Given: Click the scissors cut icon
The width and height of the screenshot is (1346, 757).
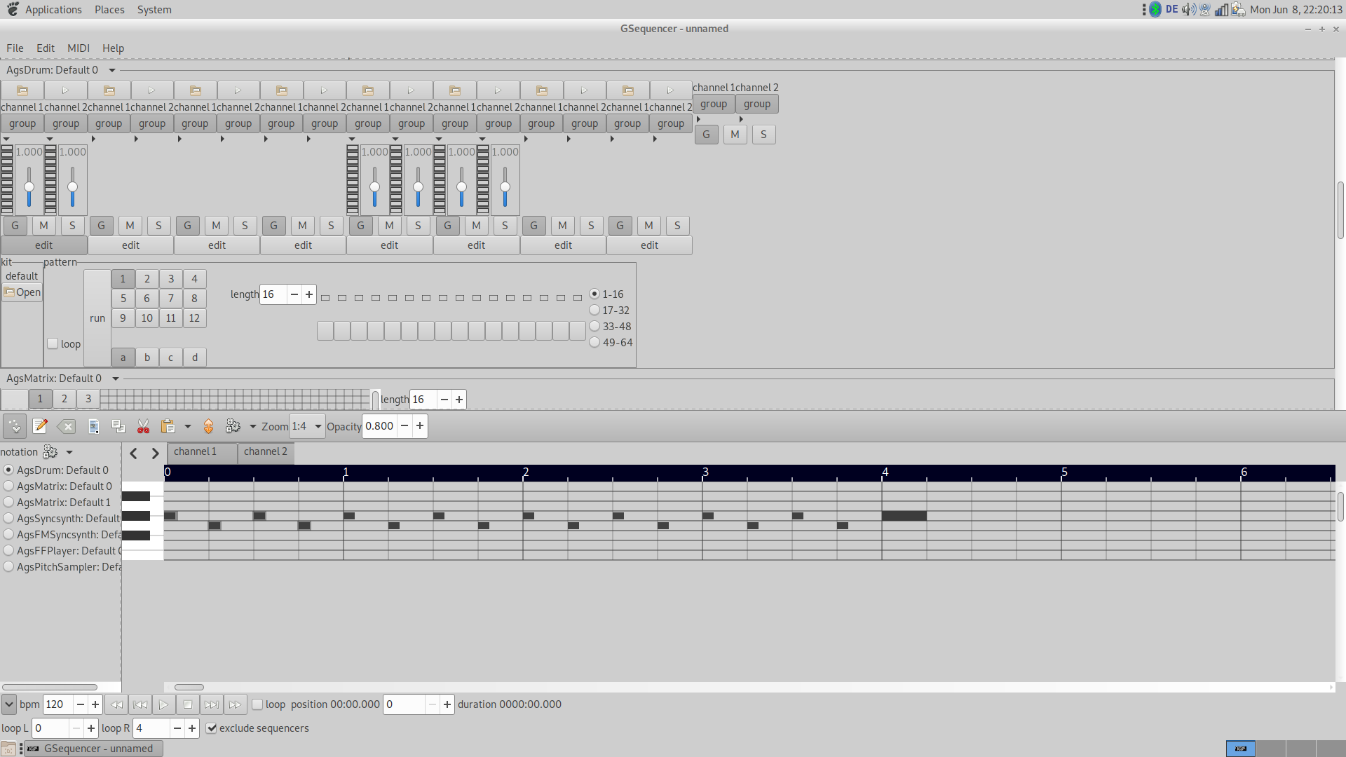Looking at the screenshot, I should (x=143, y=426).
